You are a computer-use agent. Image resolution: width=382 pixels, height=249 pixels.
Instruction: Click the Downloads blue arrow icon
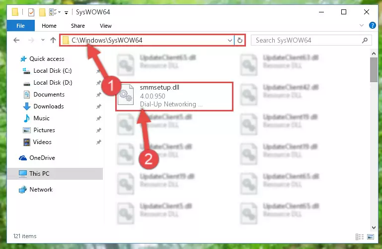coord(26,106)
